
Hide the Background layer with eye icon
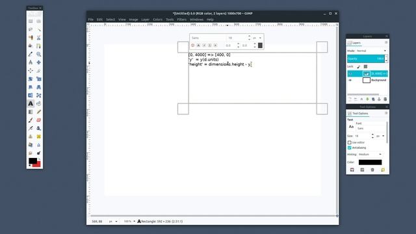350,80
